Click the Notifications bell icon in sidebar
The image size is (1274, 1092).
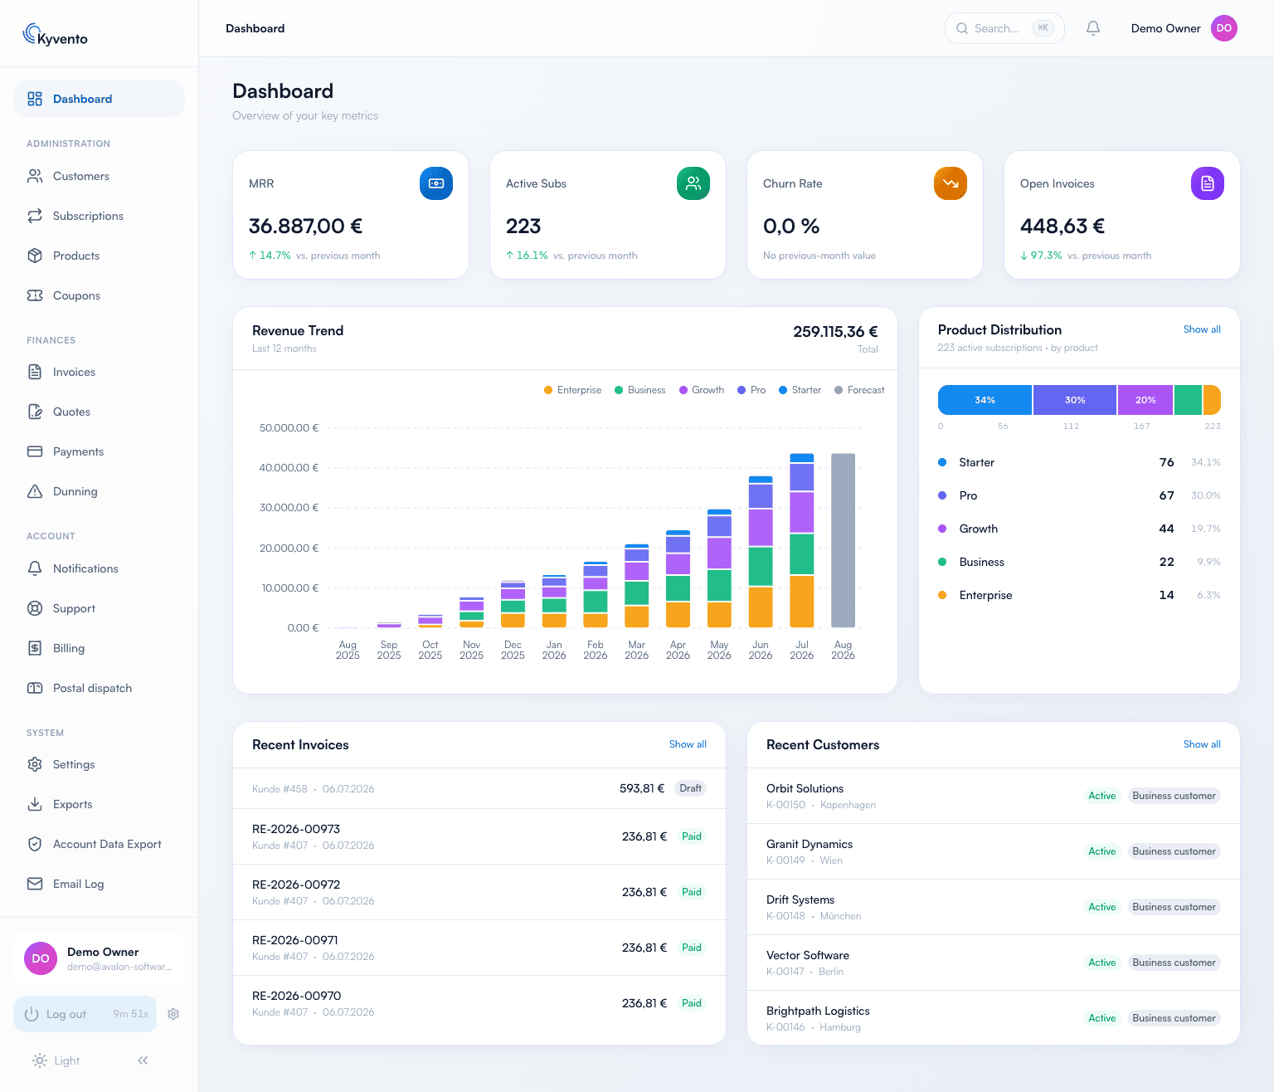point(35,568)
